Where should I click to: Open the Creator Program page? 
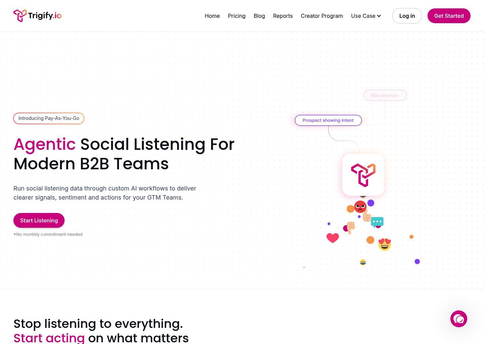[x=322, y=16]
